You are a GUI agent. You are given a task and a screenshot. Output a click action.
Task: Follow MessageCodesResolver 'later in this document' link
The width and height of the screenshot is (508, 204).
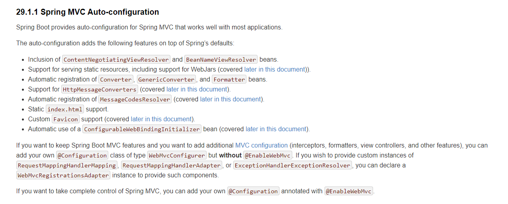[230, 99]
